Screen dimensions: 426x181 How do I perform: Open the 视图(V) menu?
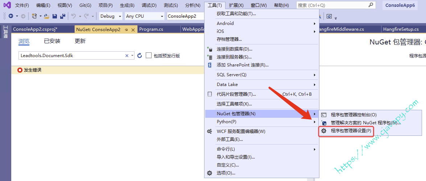click(x=65, y=5)
